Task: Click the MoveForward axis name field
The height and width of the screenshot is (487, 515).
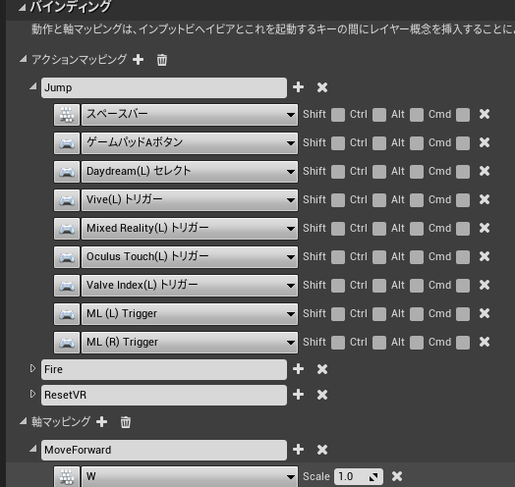Action: point(164,450)
